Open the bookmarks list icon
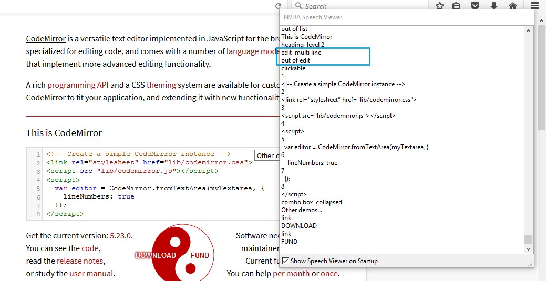 (x=456, y=6)
